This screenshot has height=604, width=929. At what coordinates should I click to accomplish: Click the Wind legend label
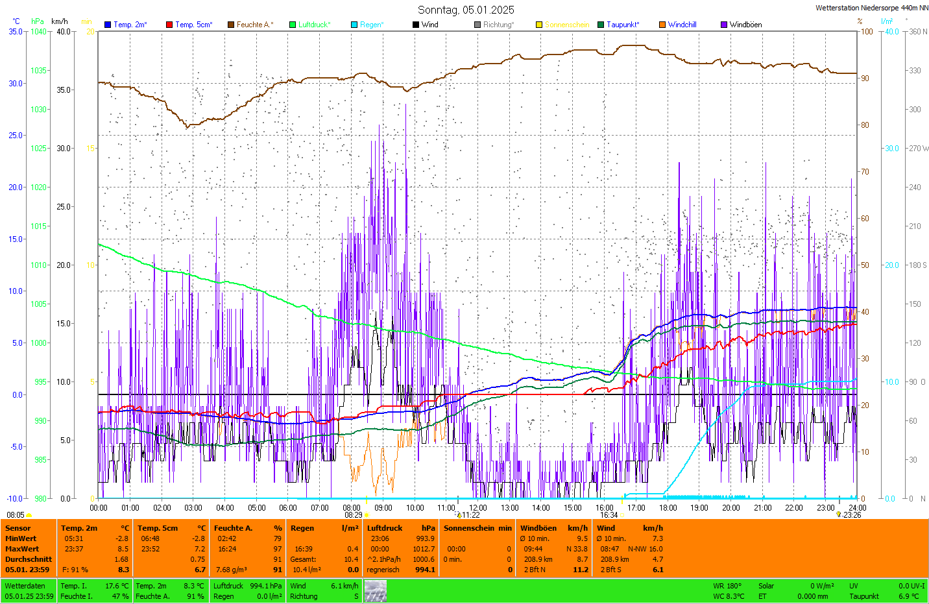click(429, 25)
